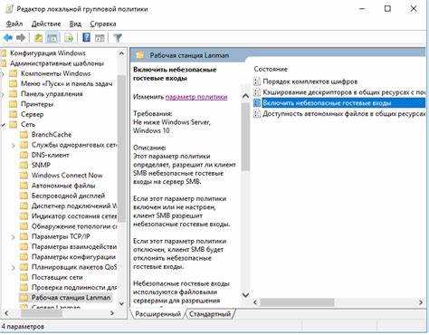Open the Справка menu
The width and height of the screenshot is (429, 335).
[103, 24]
